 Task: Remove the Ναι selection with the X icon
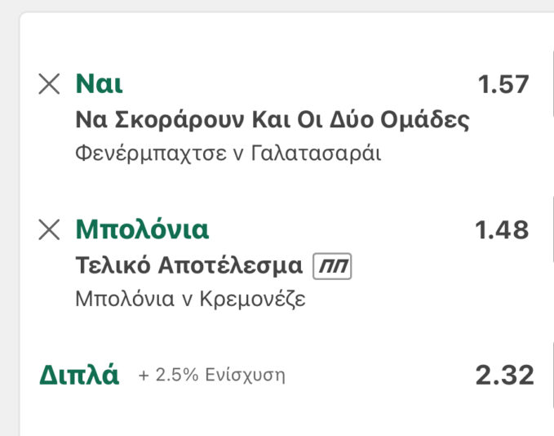tap(50, 83)
